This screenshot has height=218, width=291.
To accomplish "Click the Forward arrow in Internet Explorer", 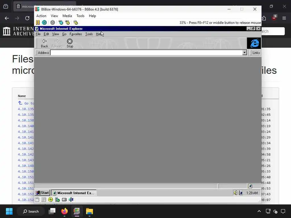I will (x=57, y=43).
